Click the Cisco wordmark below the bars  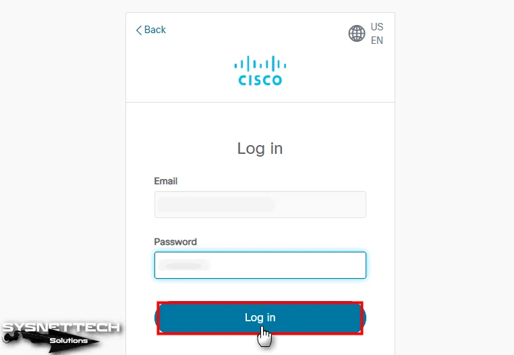click(260, 80)
